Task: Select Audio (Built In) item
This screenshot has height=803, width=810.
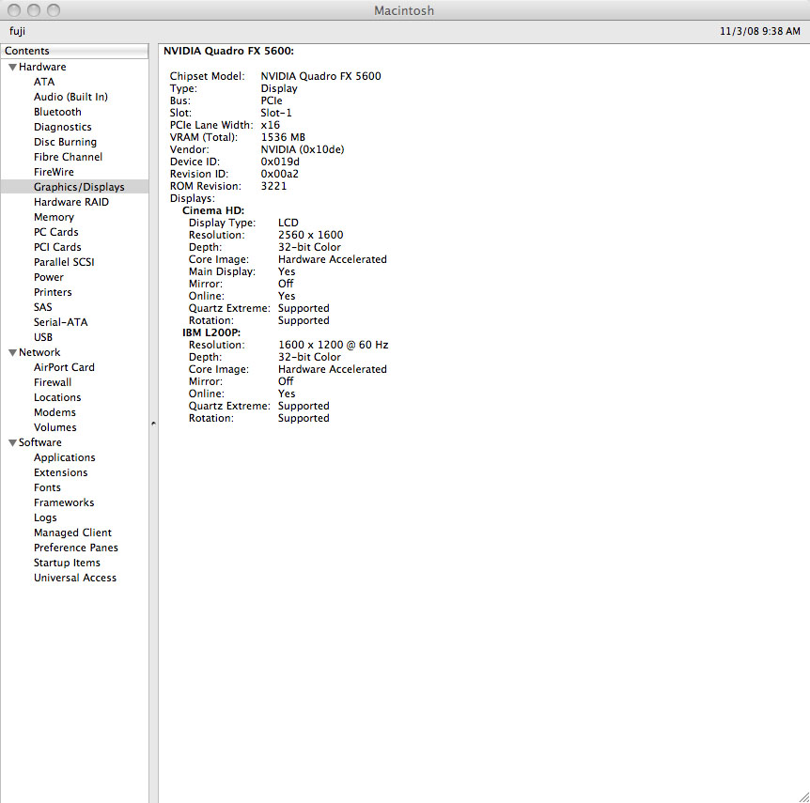Action: 70,97
